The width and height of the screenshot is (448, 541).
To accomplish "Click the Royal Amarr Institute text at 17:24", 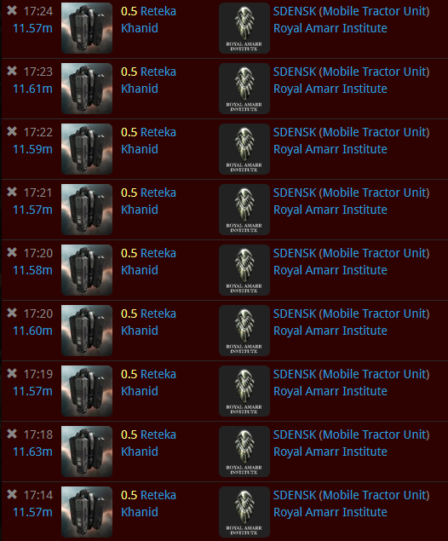I will click(x=330, y=28).
